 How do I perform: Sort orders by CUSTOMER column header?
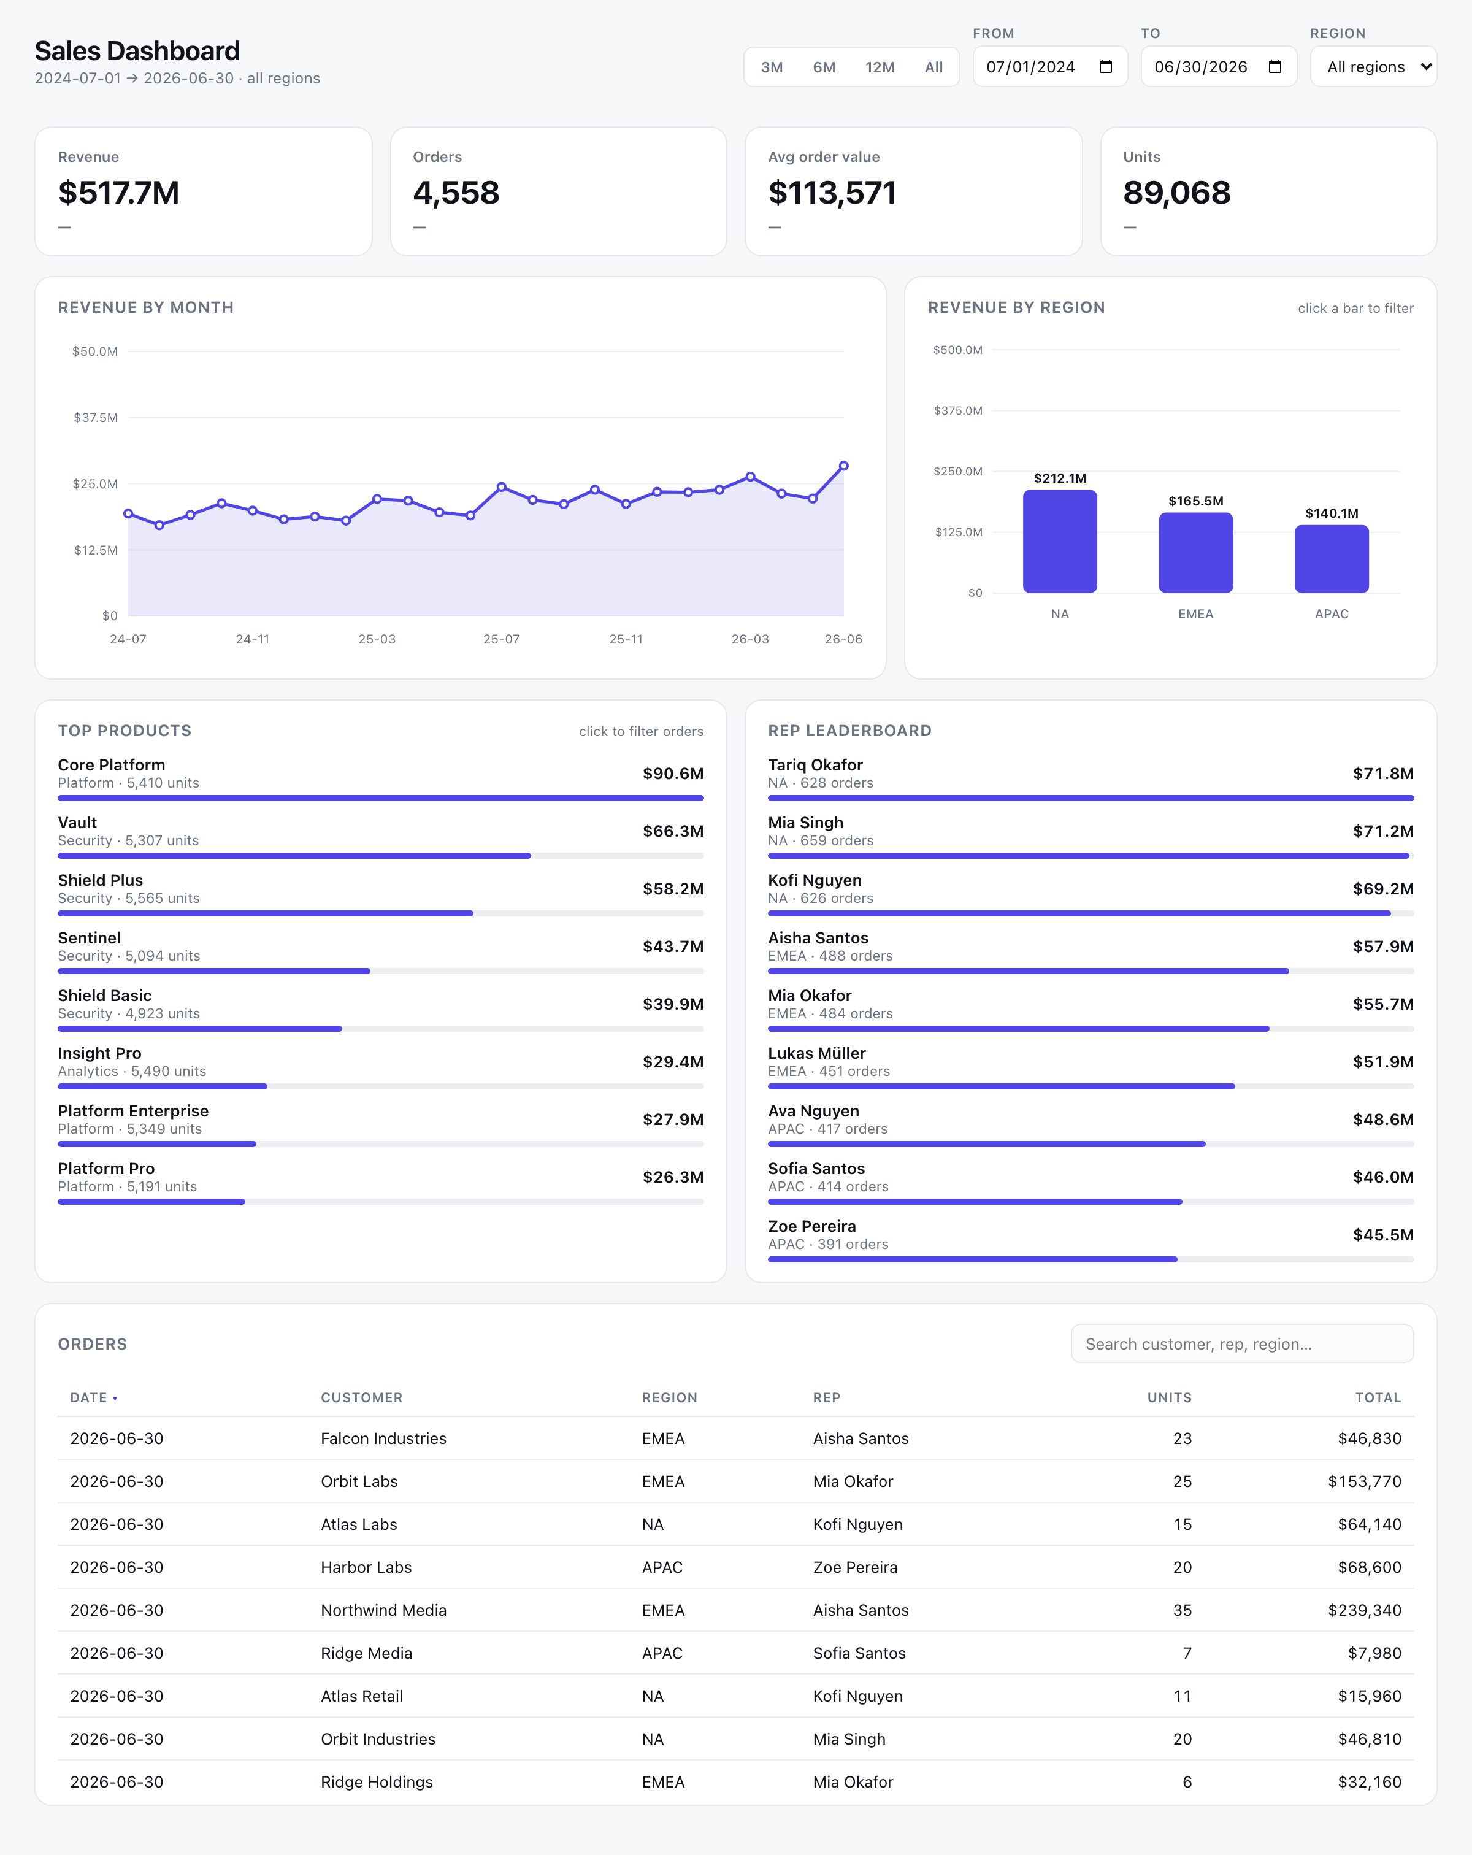[x=361, y=1397]
